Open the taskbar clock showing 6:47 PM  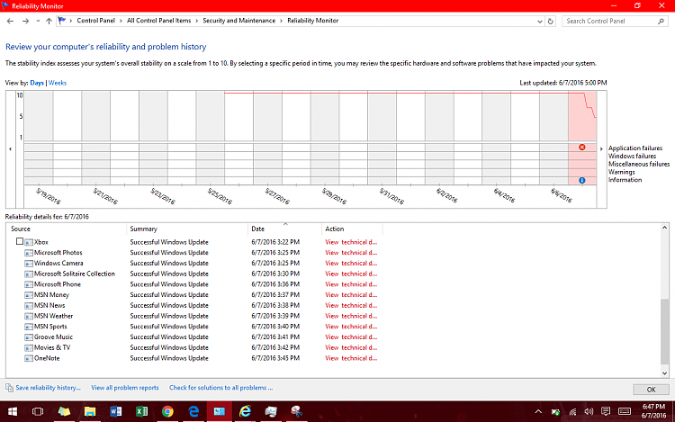pos(653,411)
